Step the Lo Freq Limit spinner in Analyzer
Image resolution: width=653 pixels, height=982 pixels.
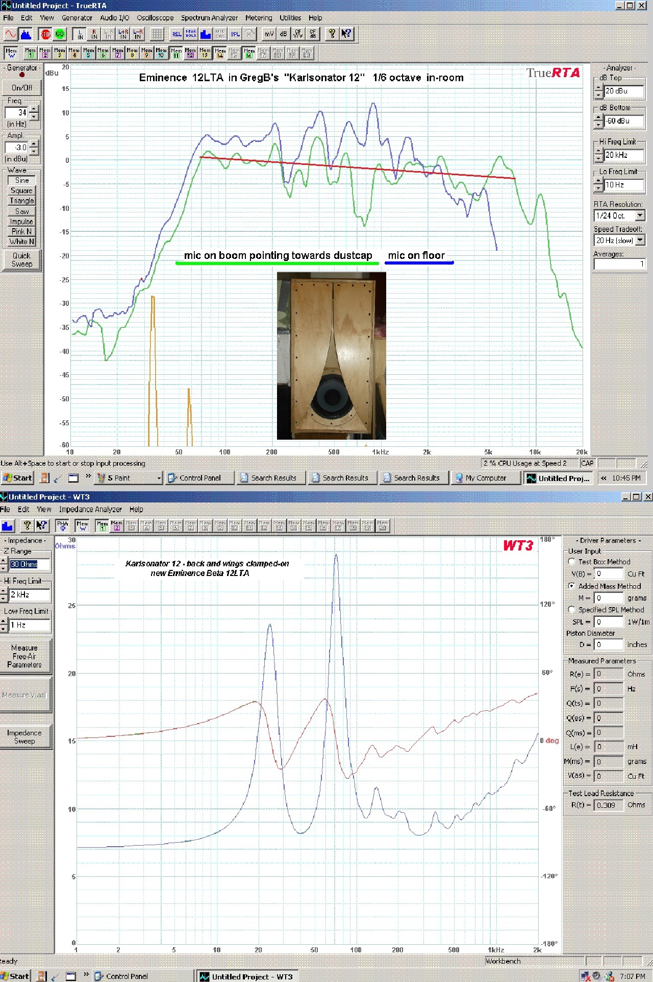pos(598,185)
